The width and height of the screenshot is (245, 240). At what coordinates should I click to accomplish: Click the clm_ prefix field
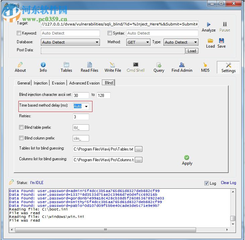tap(81, 138)
